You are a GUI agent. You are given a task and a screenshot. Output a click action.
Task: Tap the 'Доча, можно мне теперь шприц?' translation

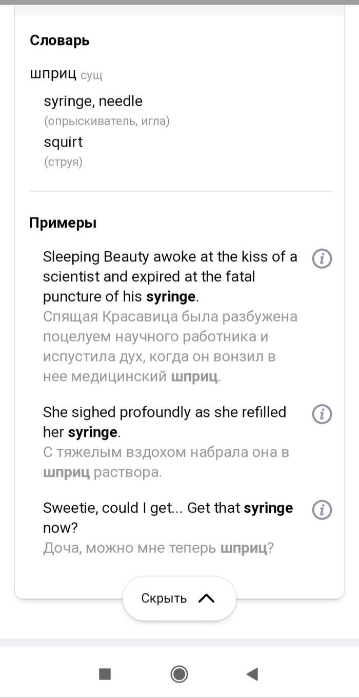click(x=158, y=548)
